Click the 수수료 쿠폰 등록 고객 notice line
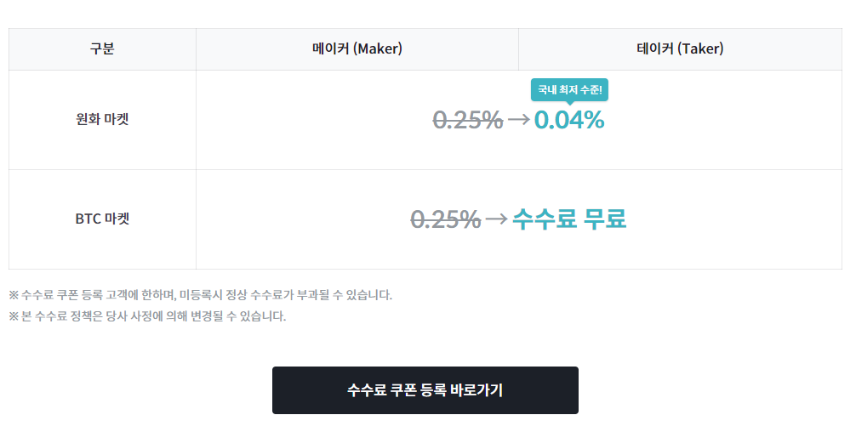 click(200, 295)
